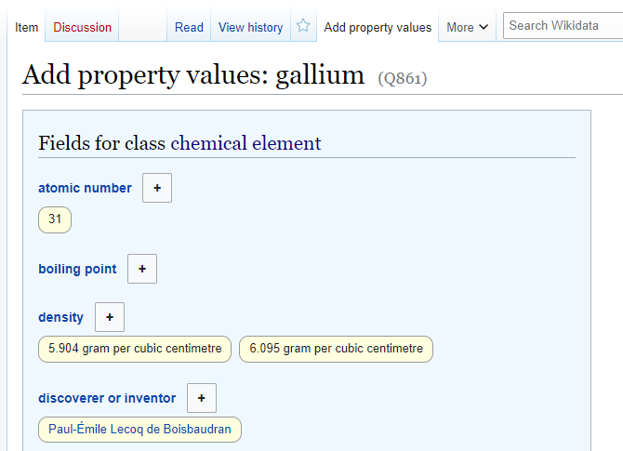Click the atomic number property link
Screen dimensions: 623x451
click(85, 188)
